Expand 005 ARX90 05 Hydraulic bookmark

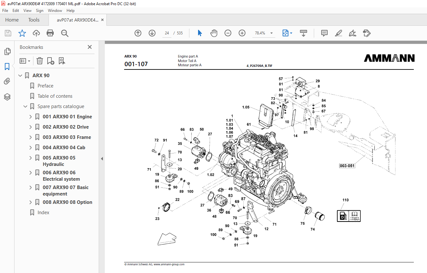(x=31, y=158)
